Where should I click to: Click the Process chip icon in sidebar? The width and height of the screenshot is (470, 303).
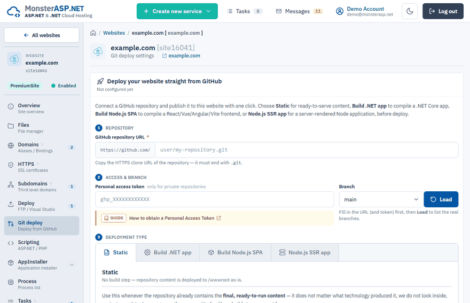point(11,282)
